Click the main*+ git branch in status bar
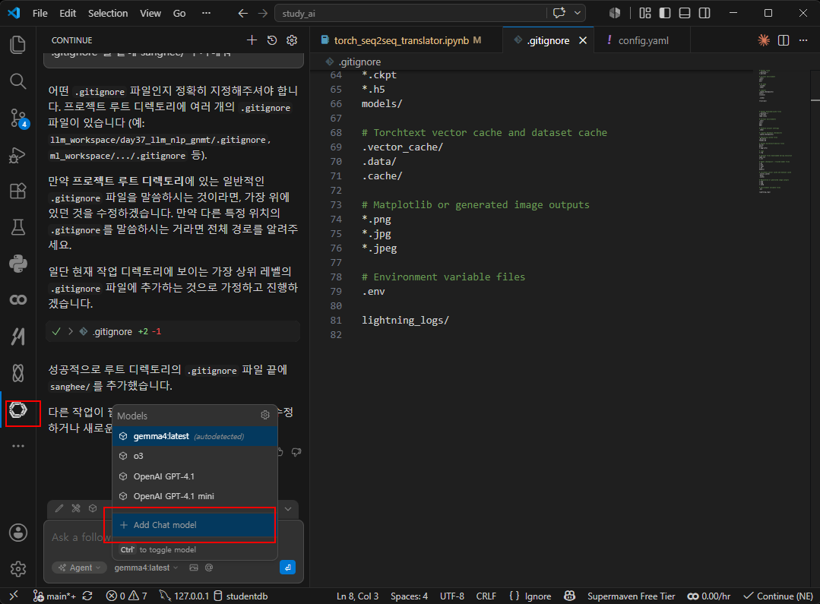 [55, 596]
